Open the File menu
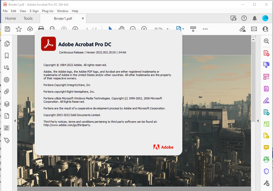 (x=5, y=11)
